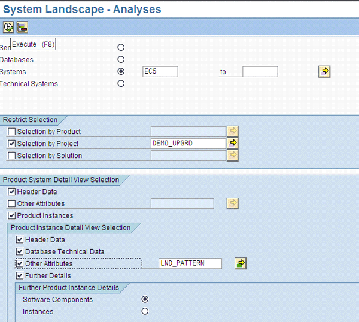Toggle Header Data under Product Instance Detail
Viewport: 359px width, 322px height.
point(20,239)
